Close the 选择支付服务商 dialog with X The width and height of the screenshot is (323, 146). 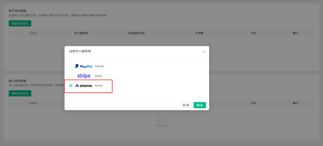pyautogui.click(x=204, y=52)
